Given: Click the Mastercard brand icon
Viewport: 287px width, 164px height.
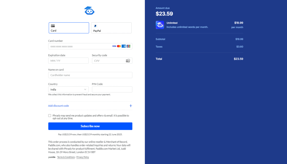Looking at the screenshot, I should (119, 46).
